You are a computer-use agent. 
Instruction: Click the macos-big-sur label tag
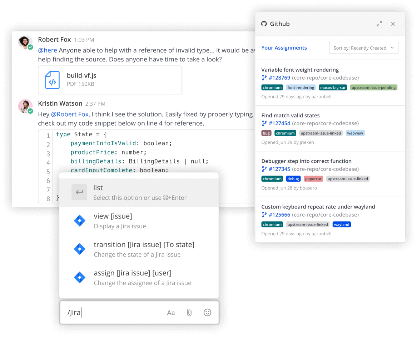click(333, 88)
